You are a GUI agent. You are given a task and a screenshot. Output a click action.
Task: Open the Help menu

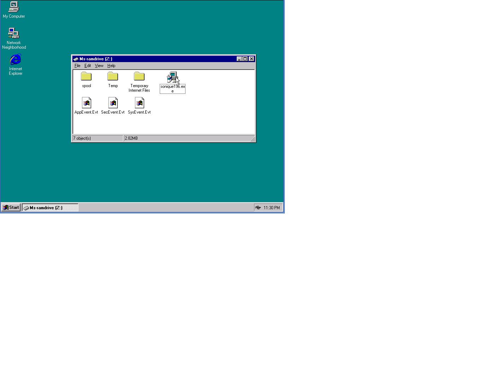click(111, 66)
